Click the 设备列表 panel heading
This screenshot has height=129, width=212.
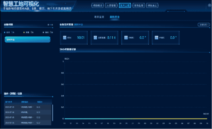(x=8, y=24)
